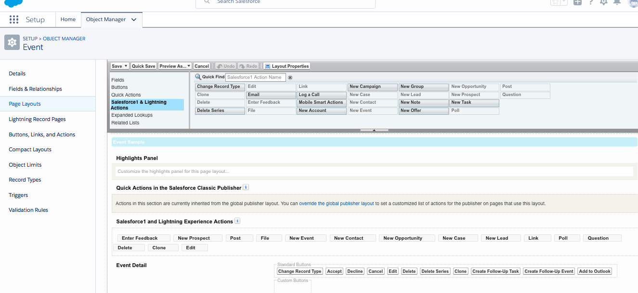Open Validation Rules in sidebar
This screenshot has width=638, height=293.
tap(29, 210)
